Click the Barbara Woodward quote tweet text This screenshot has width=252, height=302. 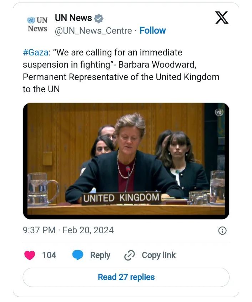(x=121, y=71)
